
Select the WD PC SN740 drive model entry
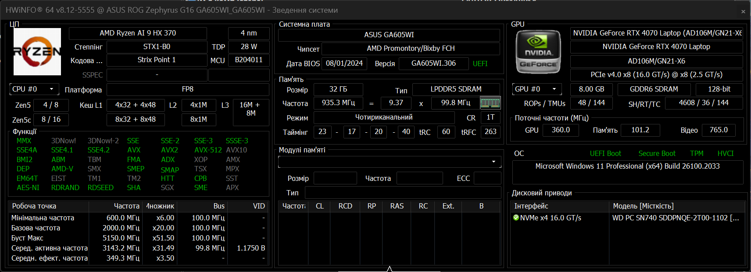pos(676,218)
